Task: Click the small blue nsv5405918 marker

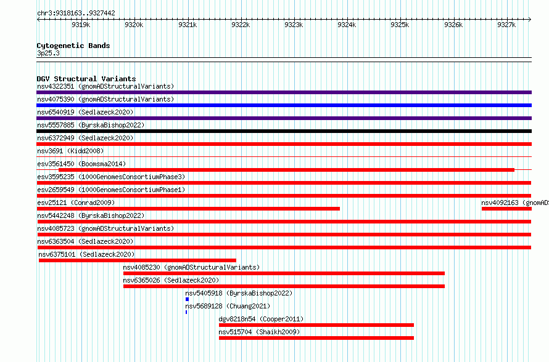Action: pyautogui.click(x=187, y=299)
